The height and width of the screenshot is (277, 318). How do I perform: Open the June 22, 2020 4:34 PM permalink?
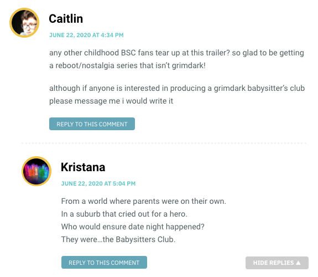click(x=86, y=35)
